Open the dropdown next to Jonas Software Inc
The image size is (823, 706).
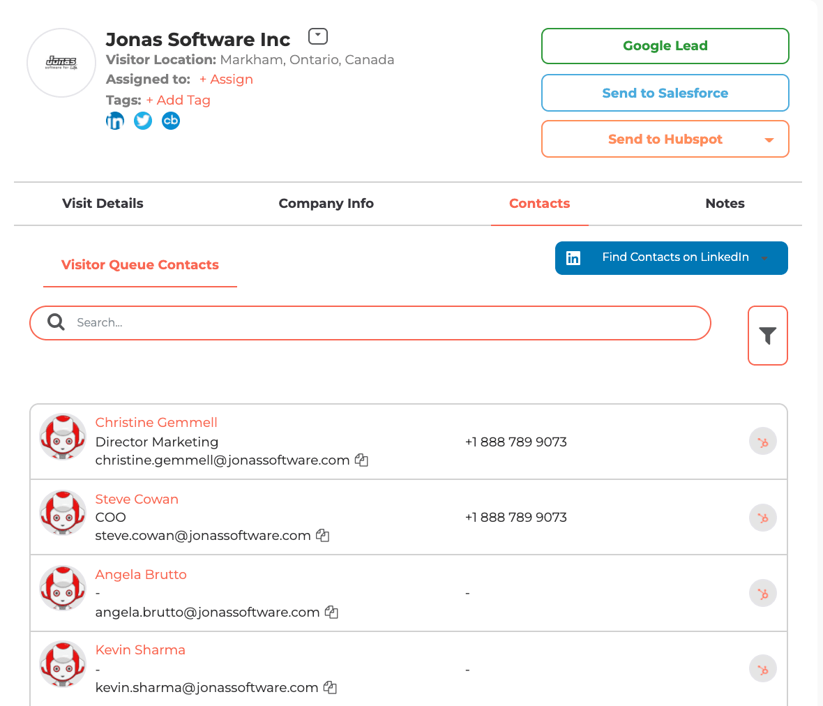(x=318, y=36)
